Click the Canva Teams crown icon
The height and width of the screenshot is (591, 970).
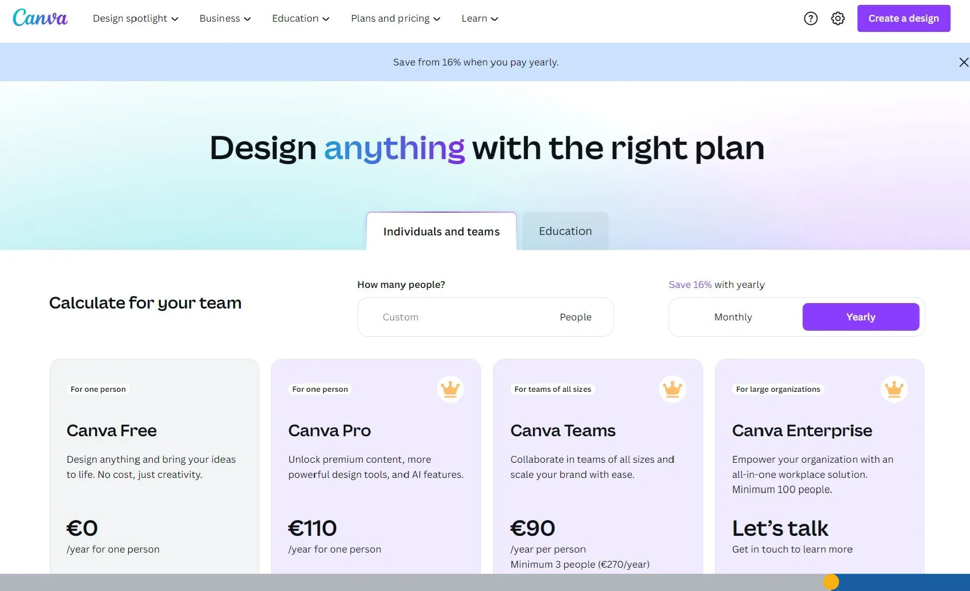click(x=672, y=389)
